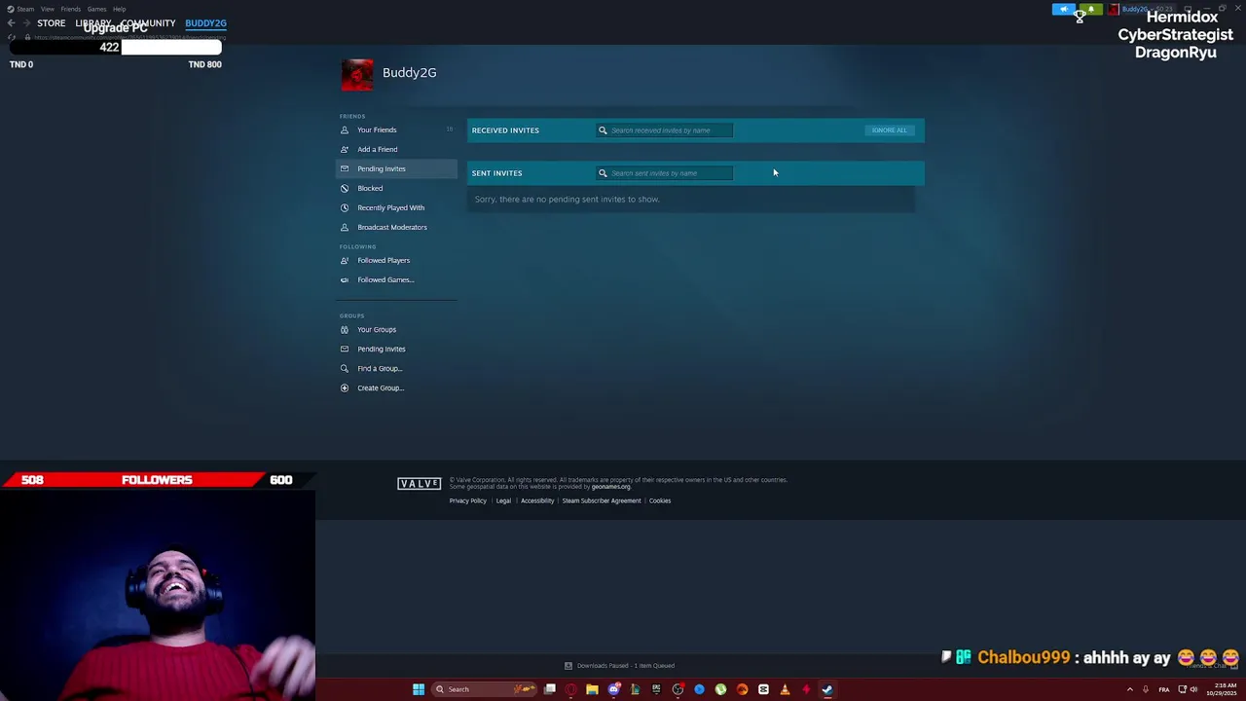Image resolution: width=1246 pixels, height=701 pixels.
Task: Click the Your Groups icon
Action: pos(344,329)
